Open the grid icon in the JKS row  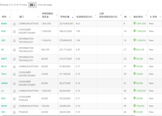pos(14,40)
